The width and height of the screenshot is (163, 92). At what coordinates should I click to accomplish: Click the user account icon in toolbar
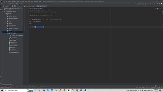click(x=134, y=4)
